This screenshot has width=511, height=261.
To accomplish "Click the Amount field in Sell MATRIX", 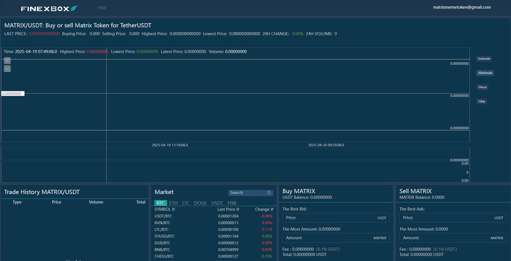I will pyautogui.click(x=454, y=238).
